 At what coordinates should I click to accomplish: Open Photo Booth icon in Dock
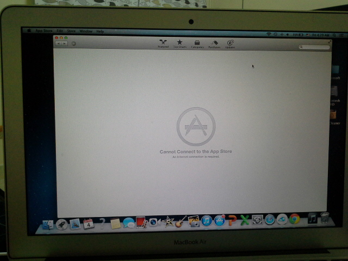141,222
